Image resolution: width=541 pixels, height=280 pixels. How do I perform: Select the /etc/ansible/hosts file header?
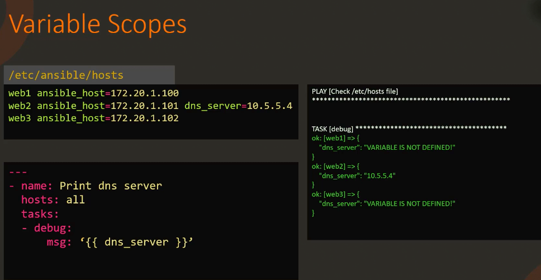(x=89, y=75)
